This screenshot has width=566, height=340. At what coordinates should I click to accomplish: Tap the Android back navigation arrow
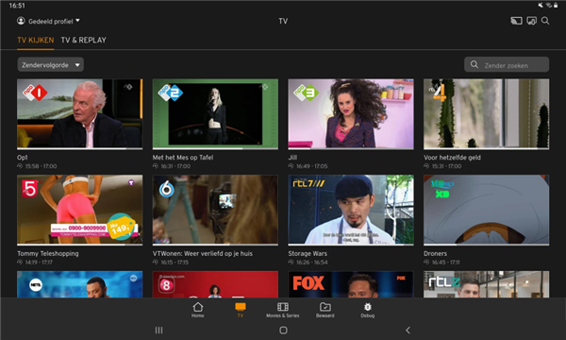point(408,330)
